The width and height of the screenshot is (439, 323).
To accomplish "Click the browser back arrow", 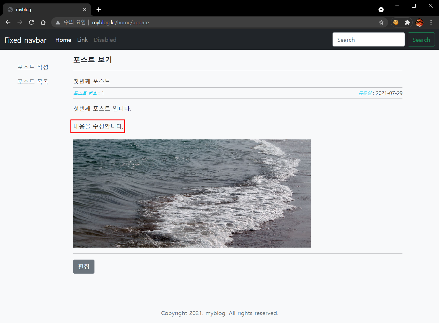I will click(x=8, y=23).
